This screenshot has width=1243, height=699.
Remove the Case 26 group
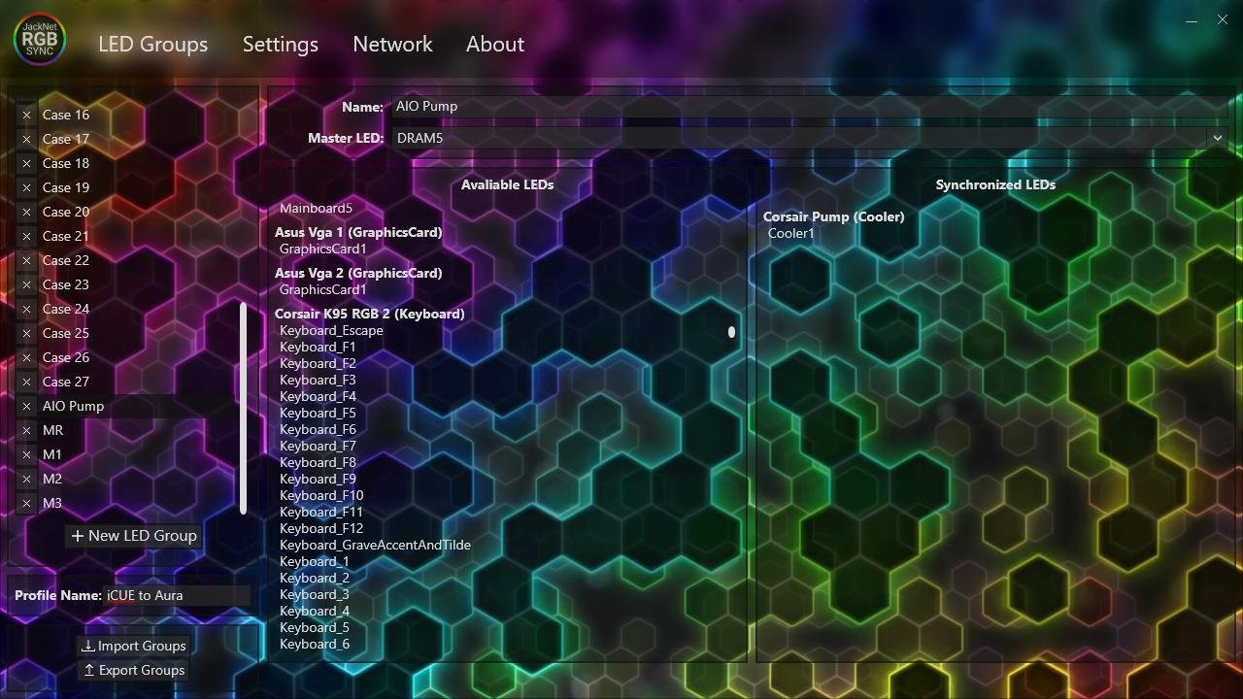26,357
